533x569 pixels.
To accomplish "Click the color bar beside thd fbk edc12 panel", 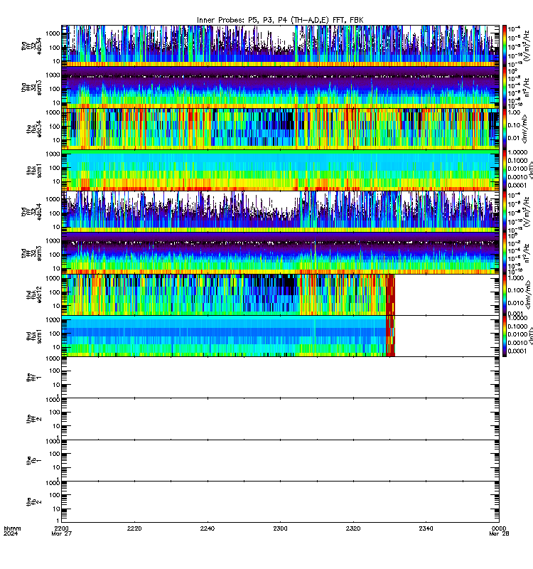I will (x=505, y=295).
